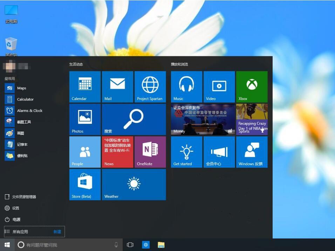Launch the Mail app
Viewport: 335px width, 251px height.
click(117, 86)
